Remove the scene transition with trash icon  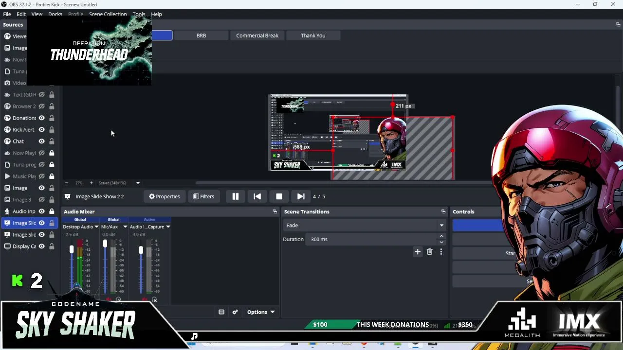click(x=429, y=252)
